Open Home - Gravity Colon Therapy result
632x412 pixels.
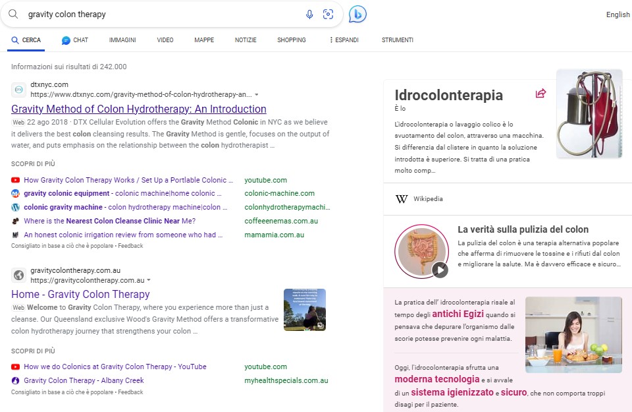(x=80, y=294)
